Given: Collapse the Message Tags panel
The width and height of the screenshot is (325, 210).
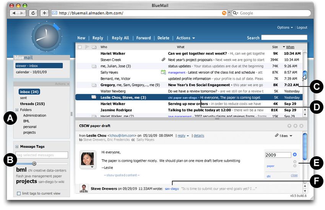Looking at the screenshot, I should [17, 147].
